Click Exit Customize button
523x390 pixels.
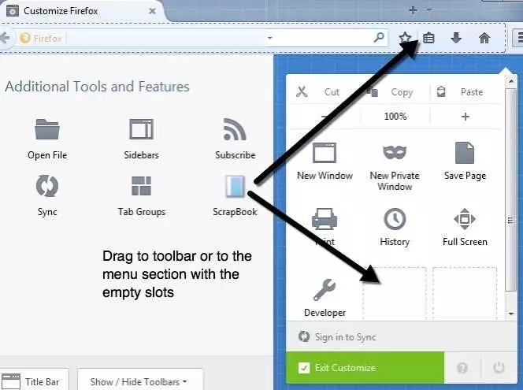(x=365, y=368)
